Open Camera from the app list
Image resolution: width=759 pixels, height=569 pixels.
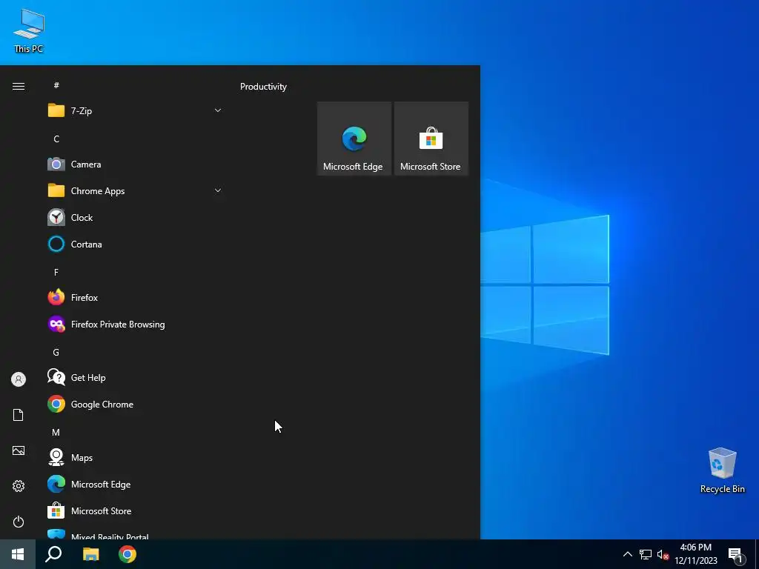click(135, 164)
